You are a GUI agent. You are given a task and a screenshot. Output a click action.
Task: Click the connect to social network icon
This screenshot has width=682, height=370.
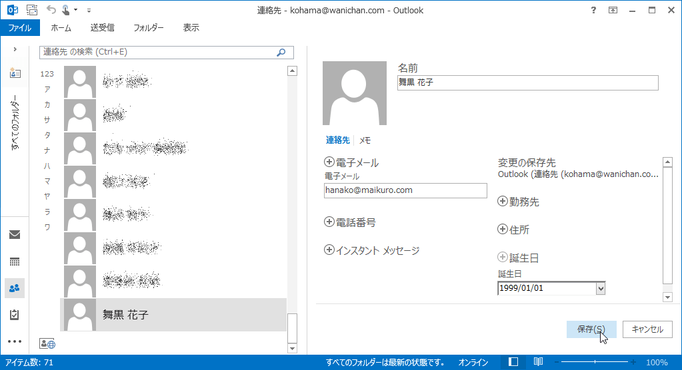pos(47,343)
